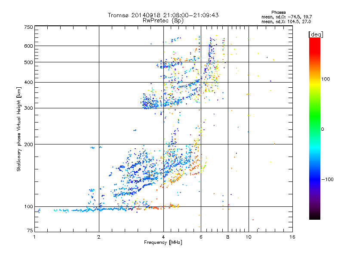Click the plot title "Tromsø 20140918 21:08:00-21:09:43"
Image resolution: width=344 pixels, height=258 pixels.
163,15
